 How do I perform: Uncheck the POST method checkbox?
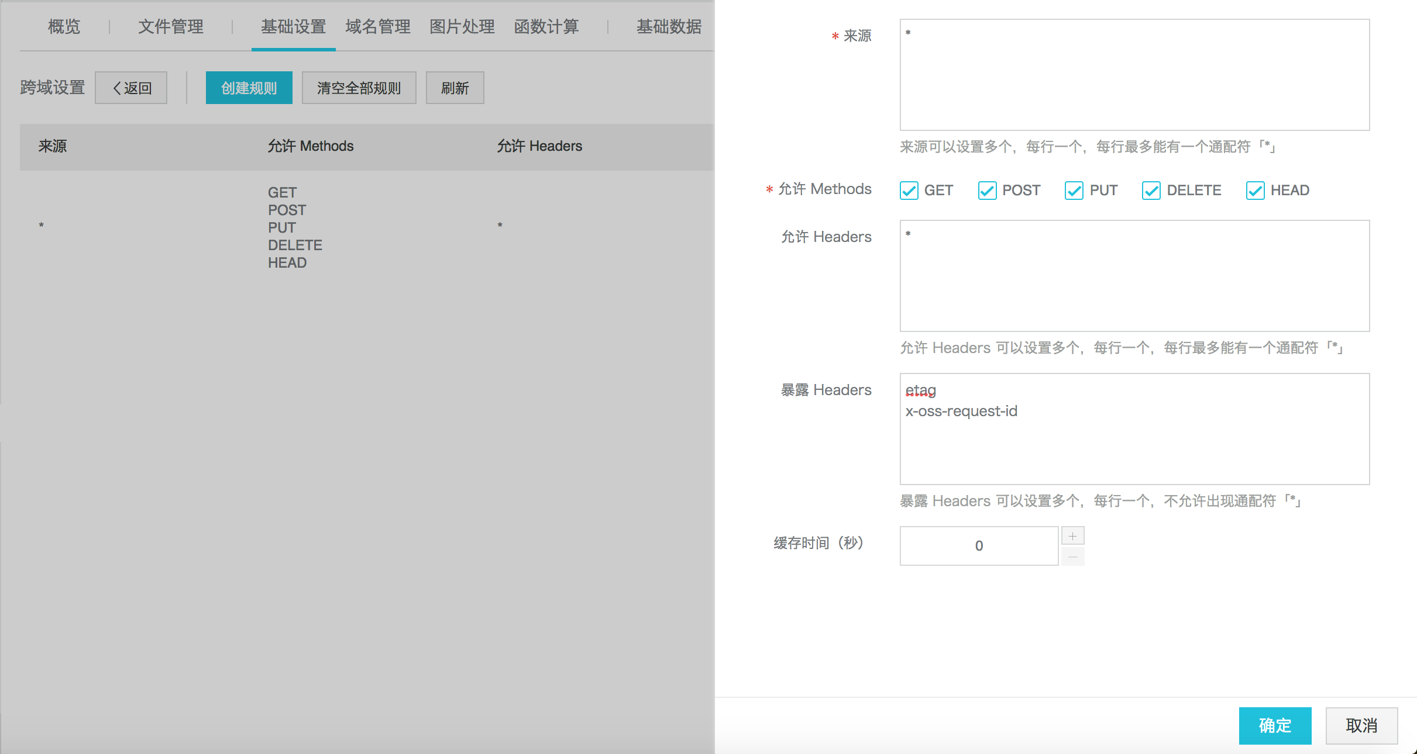[987, 191]
